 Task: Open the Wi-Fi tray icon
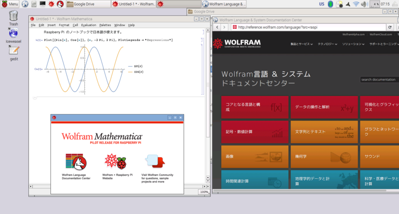[356, 4]
